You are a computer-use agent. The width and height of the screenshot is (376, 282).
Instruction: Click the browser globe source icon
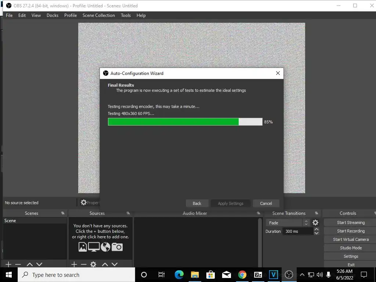click(105, 247)
